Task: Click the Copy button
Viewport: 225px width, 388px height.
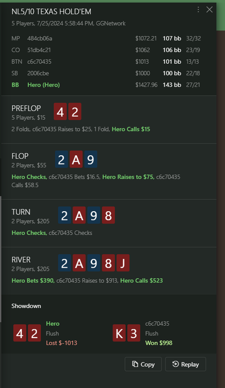Action: pyautogui.click(x=143, y=364)
